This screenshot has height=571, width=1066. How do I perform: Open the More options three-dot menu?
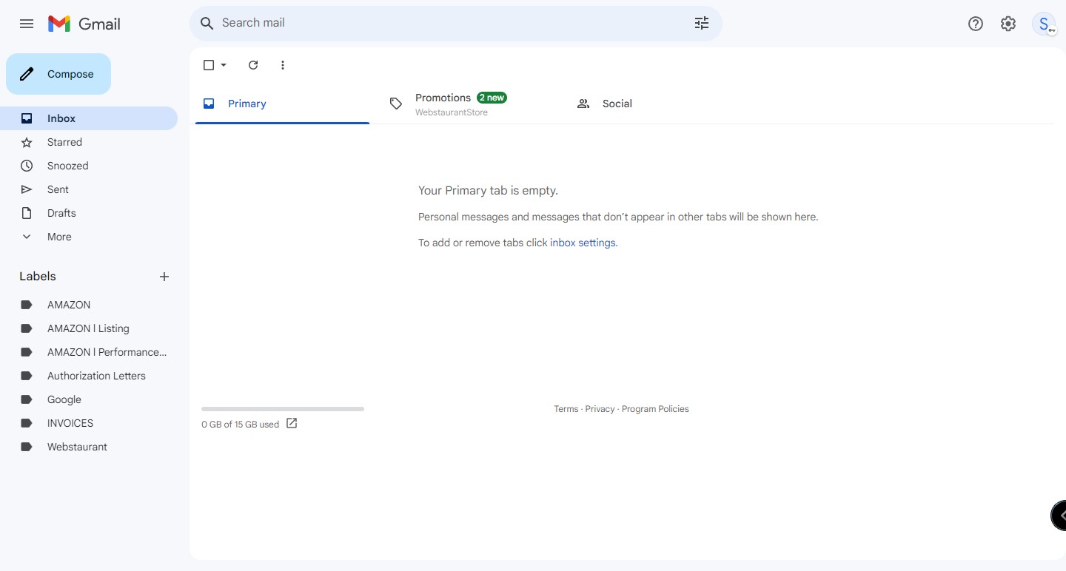(x=283, y=65)
